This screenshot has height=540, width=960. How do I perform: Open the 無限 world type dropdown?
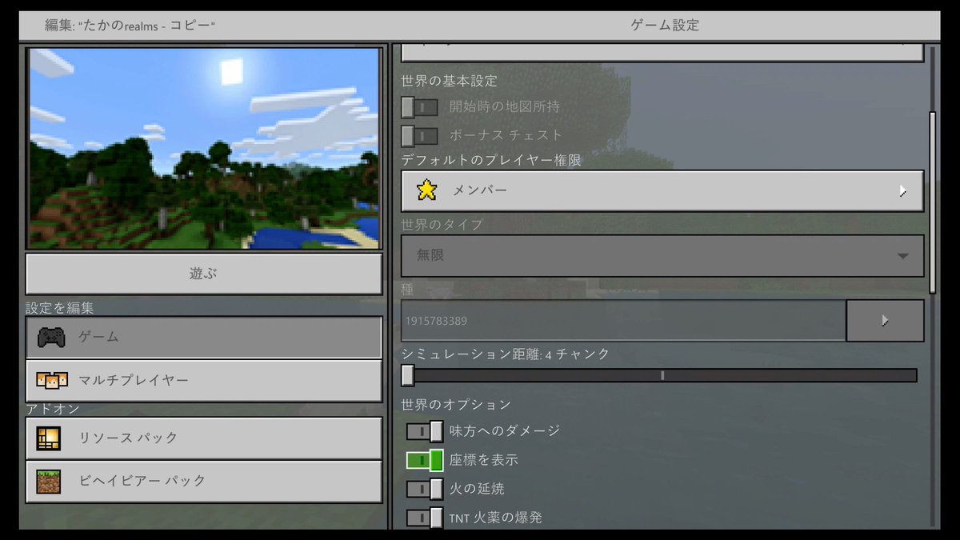(662, 256)
